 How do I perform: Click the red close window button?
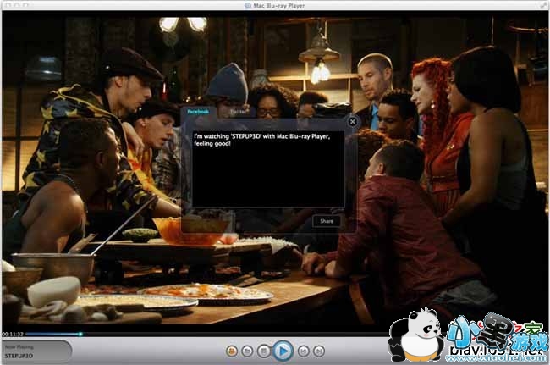9,5
